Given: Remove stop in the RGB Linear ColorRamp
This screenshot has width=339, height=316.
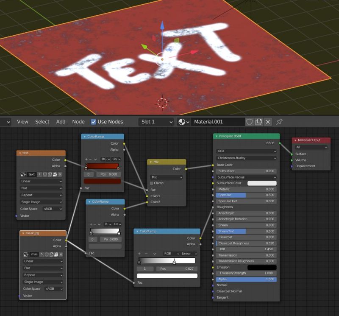Looking at the screenshot, I should tap(146, 254).
